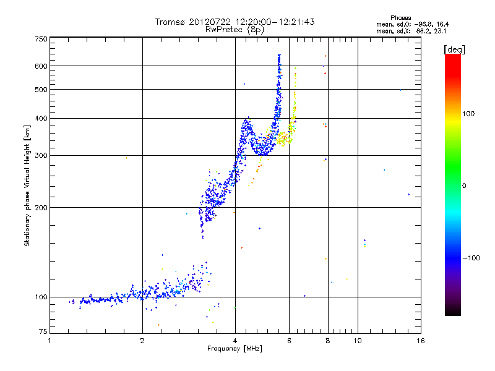Click the x-axis tick label '6'
Viewport: 495px width, 371px height.
click(289, 341)
